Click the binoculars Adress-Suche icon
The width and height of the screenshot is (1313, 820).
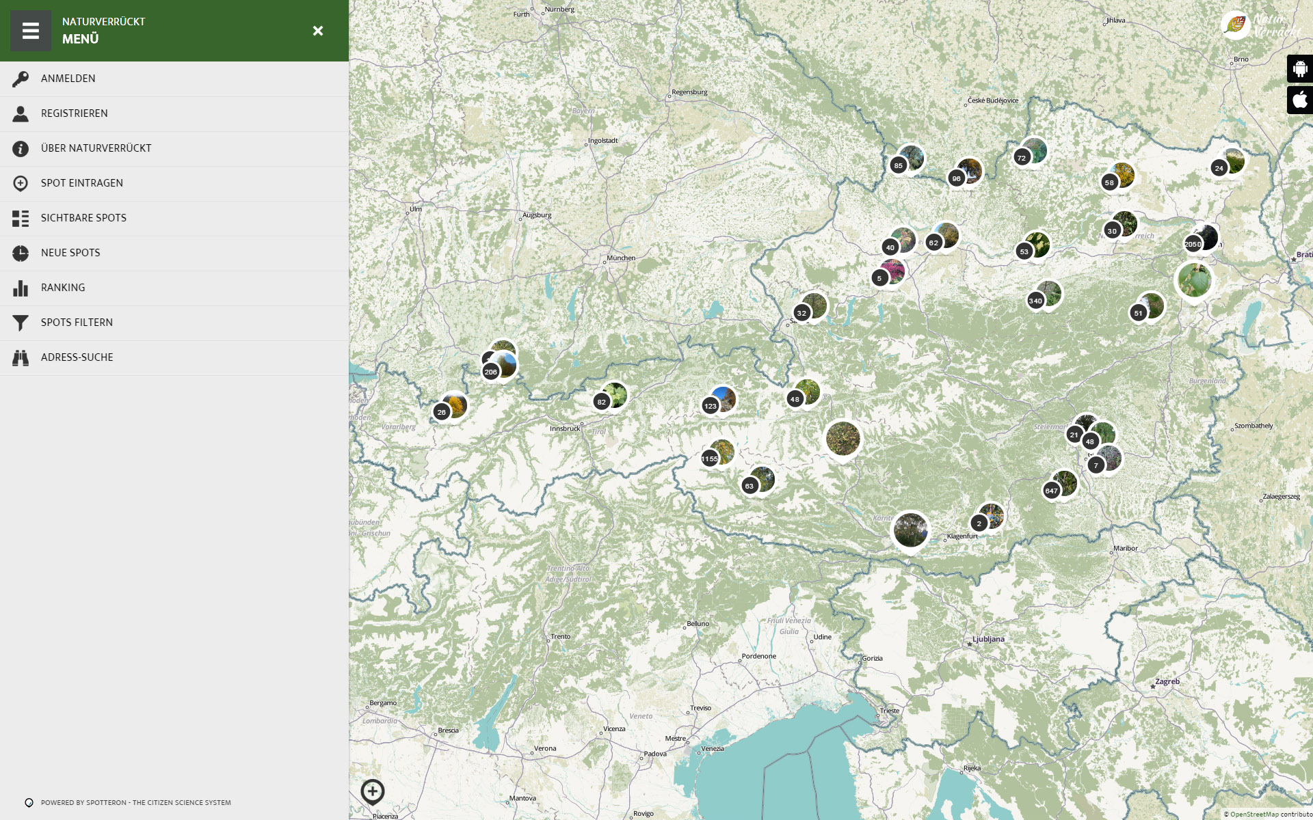pyautogui.click(x=21, y=357)
